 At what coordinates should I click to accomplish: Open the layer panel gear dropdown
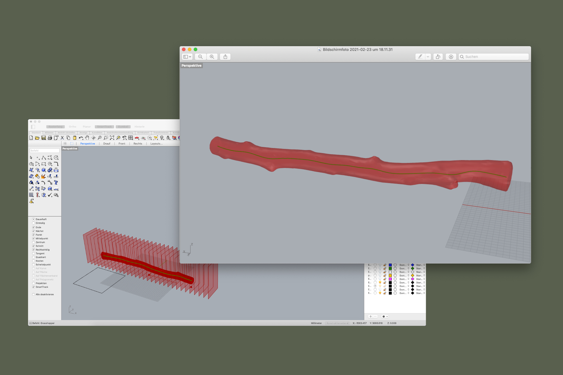coord(385,316)
